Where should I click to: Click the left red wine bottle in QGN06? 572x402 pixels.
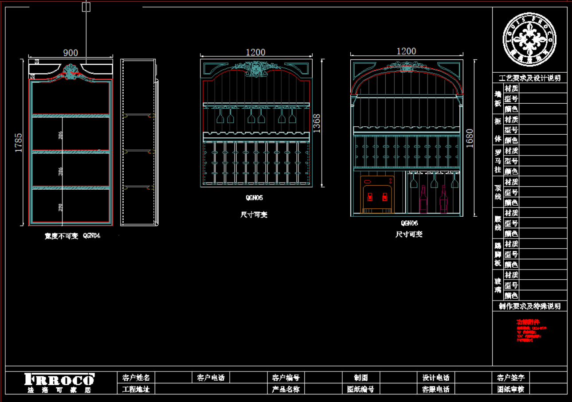[423, 200]
